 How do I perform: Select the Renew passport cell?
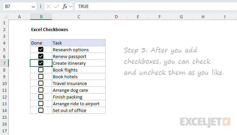click(x=79, y=56)
